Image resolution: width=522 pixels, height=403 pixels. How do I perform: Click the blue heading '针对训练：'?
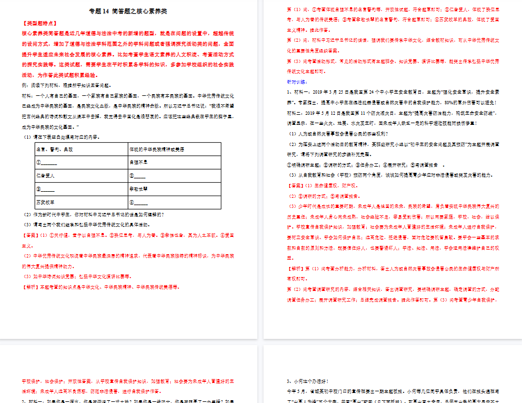[x=297, y=82]
